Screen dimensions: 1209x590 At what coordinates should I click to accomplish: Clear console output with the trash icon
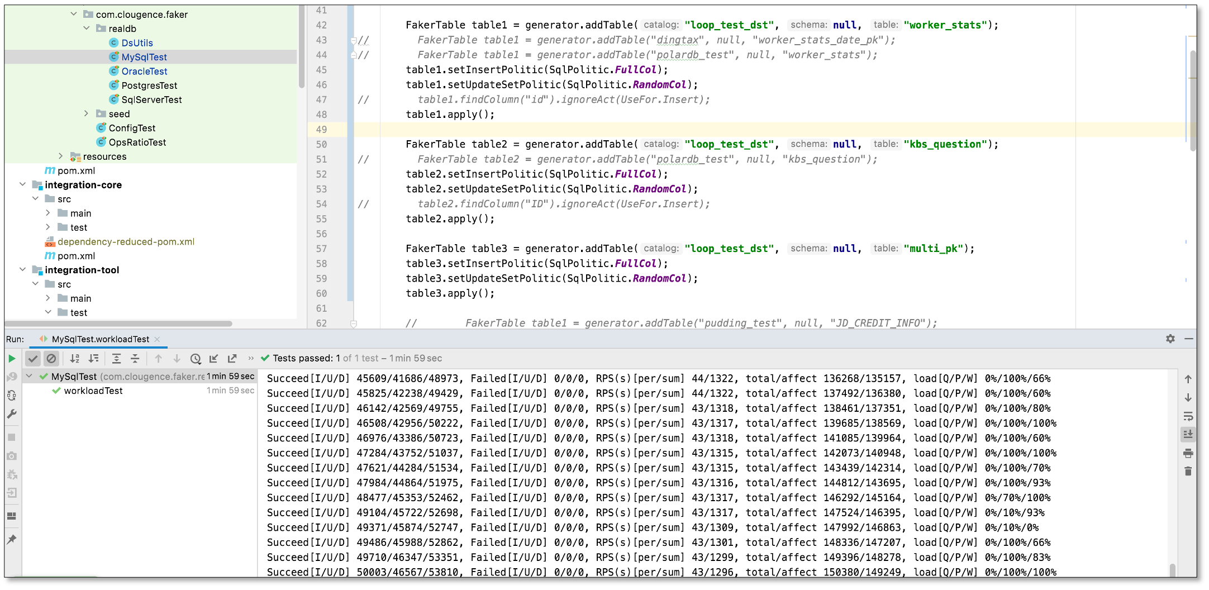pos(1188,472)
